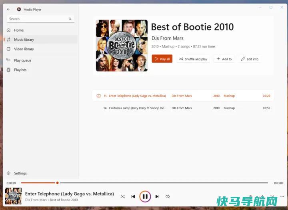Viewport: 288px width, 210px height.
Task: Click Mashup genre on the track 14 row
Action: pyautogui.click(x=229, y=108)
